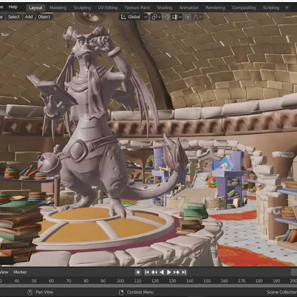
Task: Click the Context Menu status bar text
Action: pos(140,292)
